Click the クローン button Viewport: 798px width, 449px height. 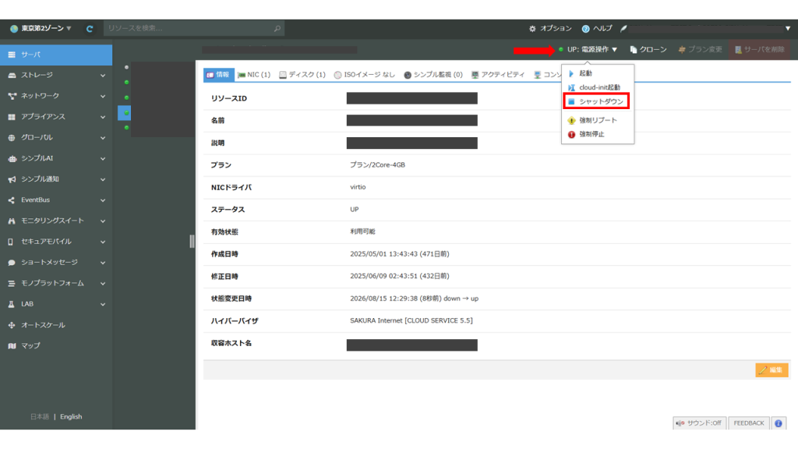pyautogui.click(x=648, y=49)
